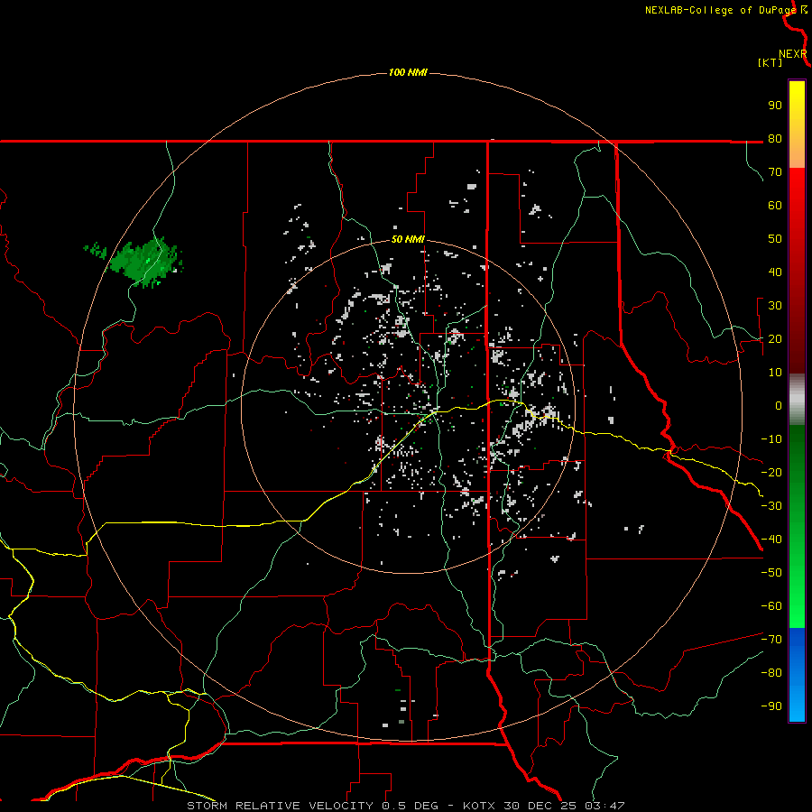Click the 50 NMI range ring label
Viewport: 812px width, 812px height.
click(408, 239)
